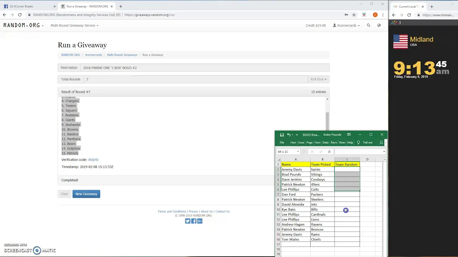Open RANDOM.ORG Facebook icon in footer
458x257 pixels.
(194, 221)
